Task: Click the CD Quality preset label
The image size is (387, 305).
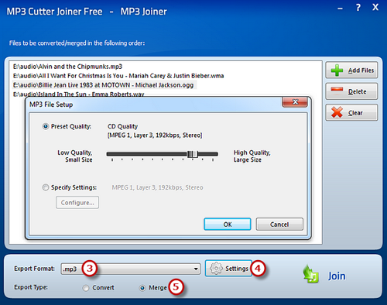Action: (122, 126)
